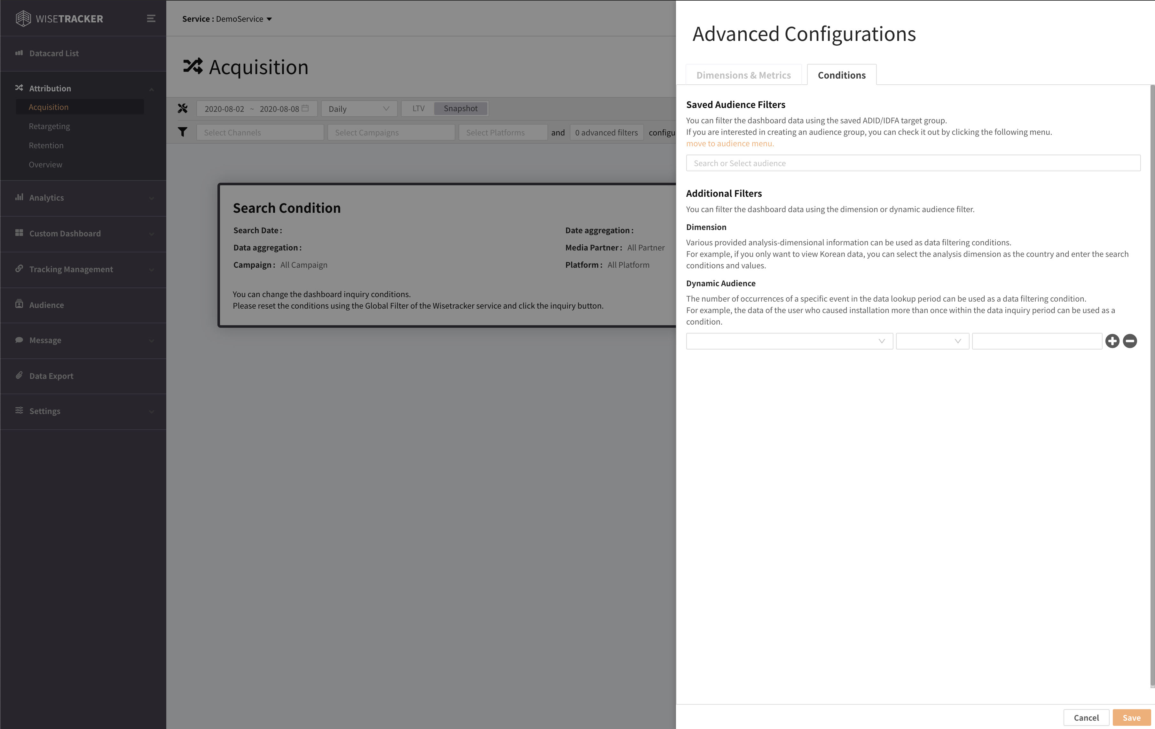
Task: Click the Save button
Action: point(1131,717)
